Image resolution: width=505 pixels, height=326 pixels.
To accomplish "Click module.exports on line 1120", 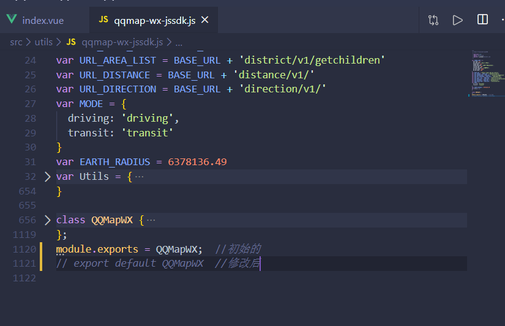I will [97, 250].
